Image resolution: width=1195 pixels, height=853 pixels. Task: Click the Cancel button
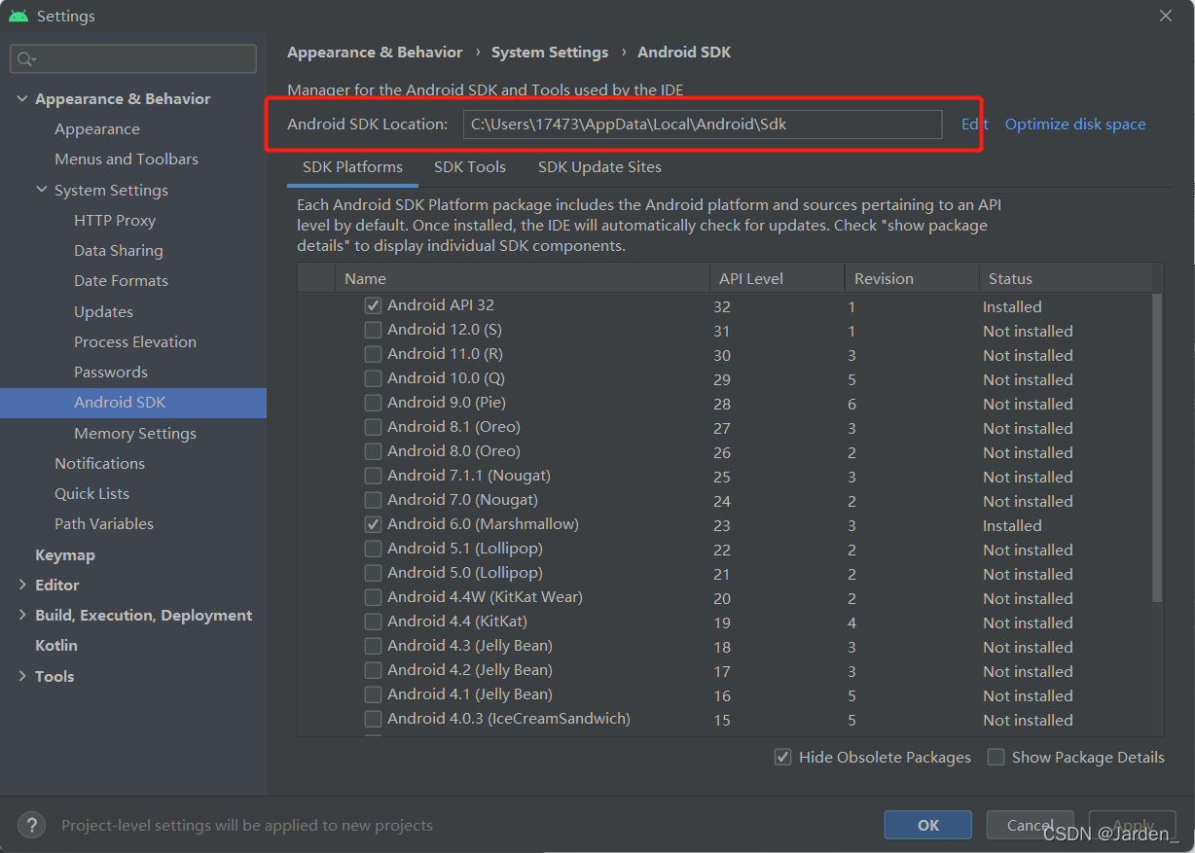pos(1030,825)
